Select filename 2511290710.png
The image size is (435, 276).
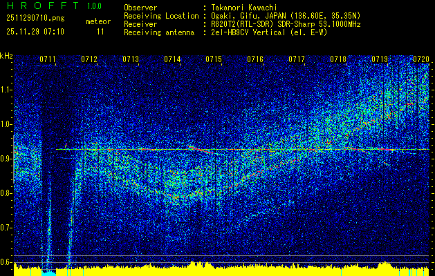coord(35,19)
